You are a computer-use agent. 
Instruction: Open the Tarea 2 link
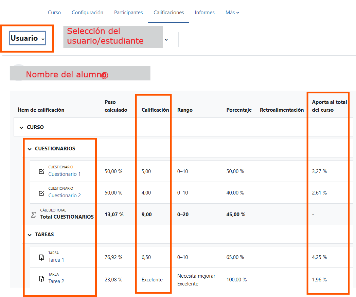point(56,281)
